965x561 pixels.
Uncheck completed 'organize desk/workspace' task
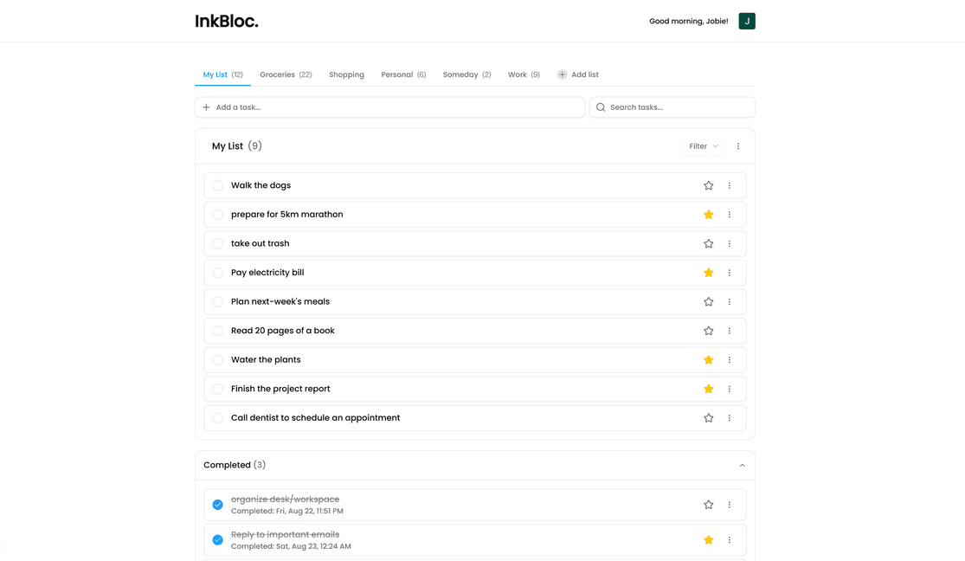pos(218,505)
